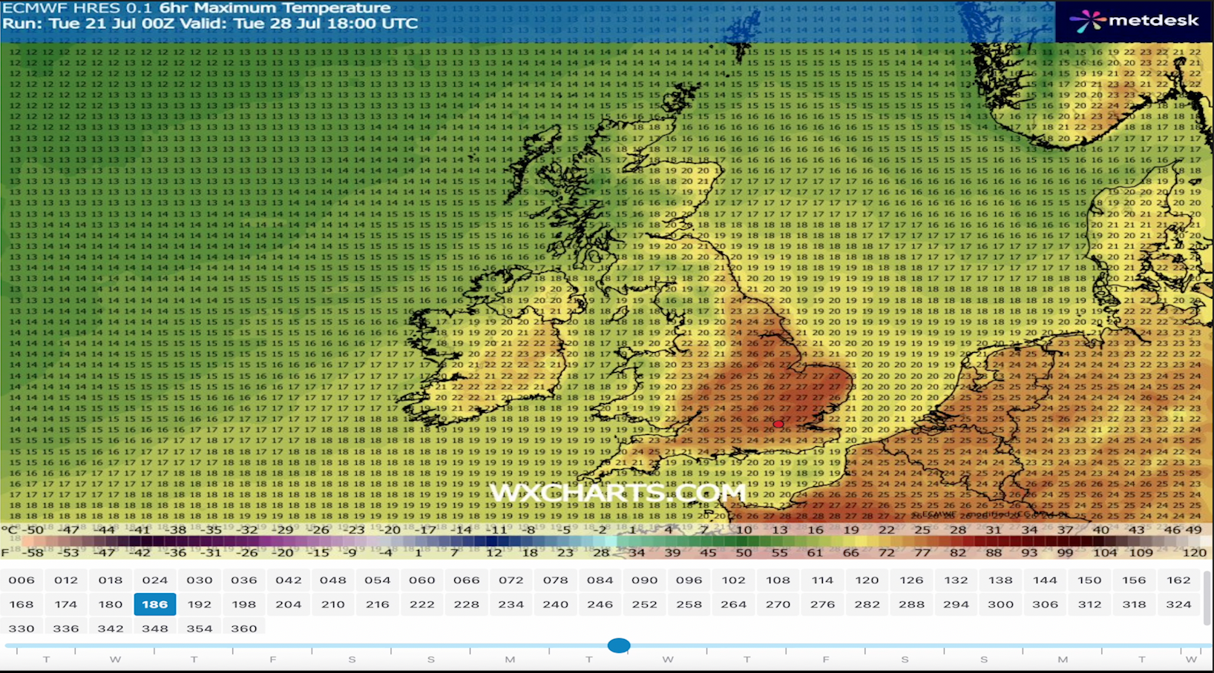
Task: Jump to forecast hour 024
Action: (155, 580)
